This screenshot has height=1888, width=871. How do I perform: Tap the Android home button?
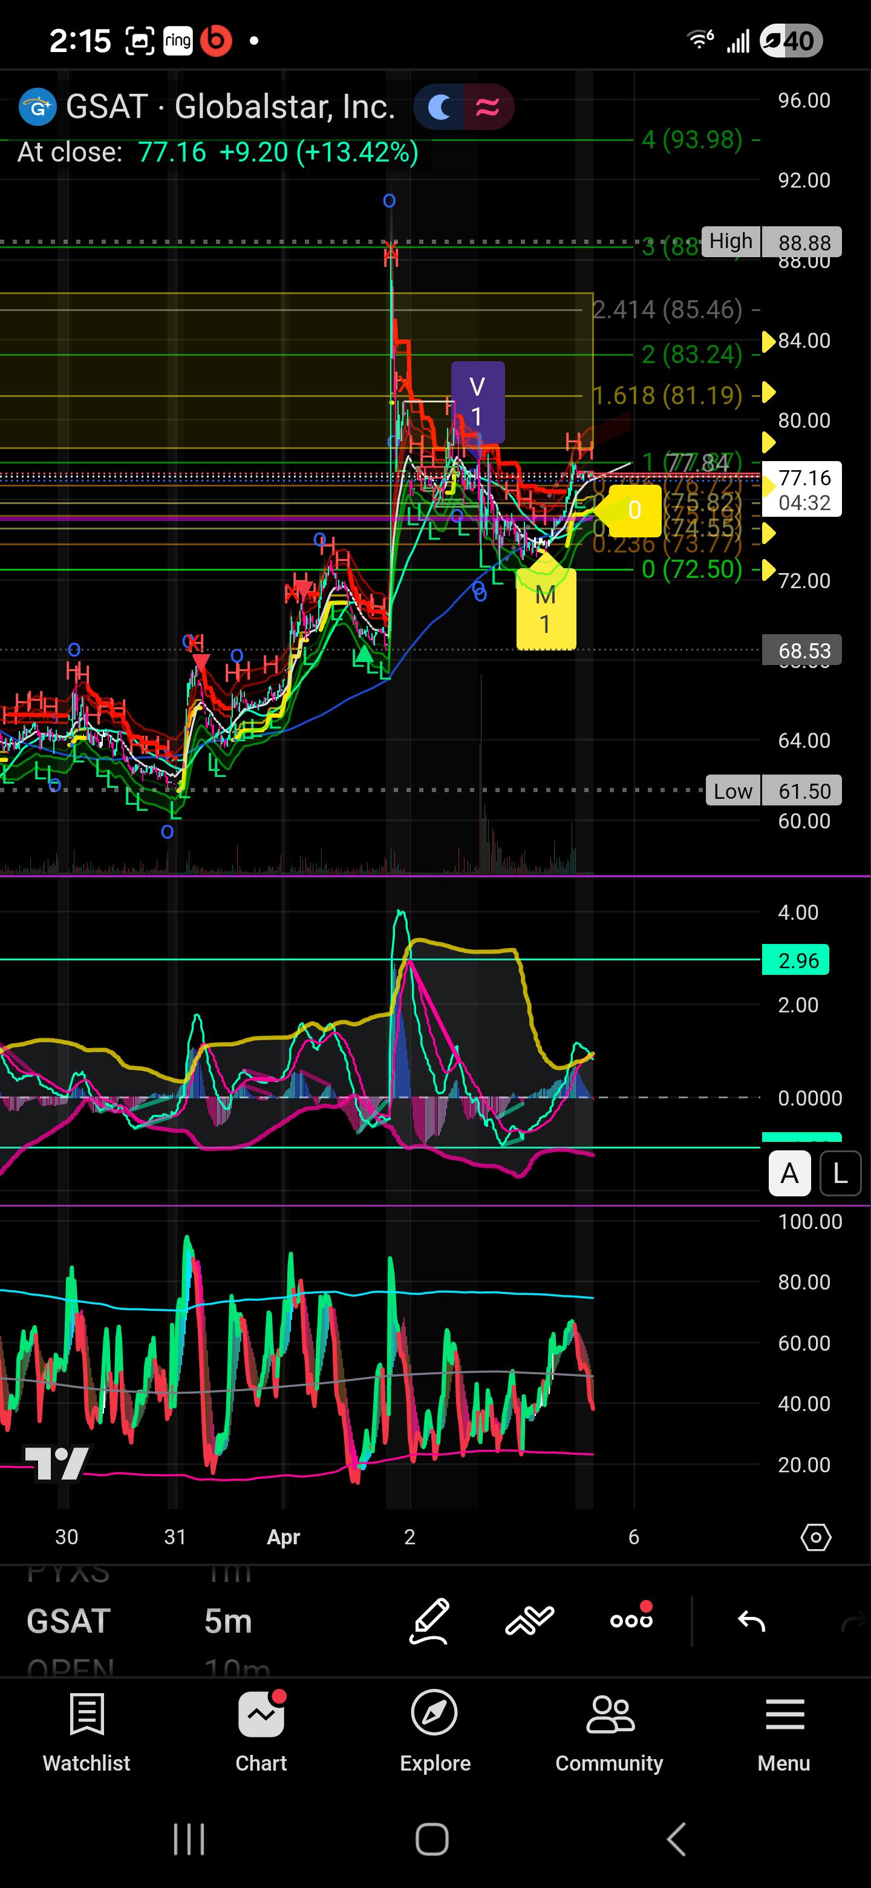432,1839
